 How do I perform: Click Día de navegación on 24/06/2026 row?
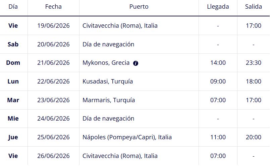pyautogui.click(x=108, y=119)
